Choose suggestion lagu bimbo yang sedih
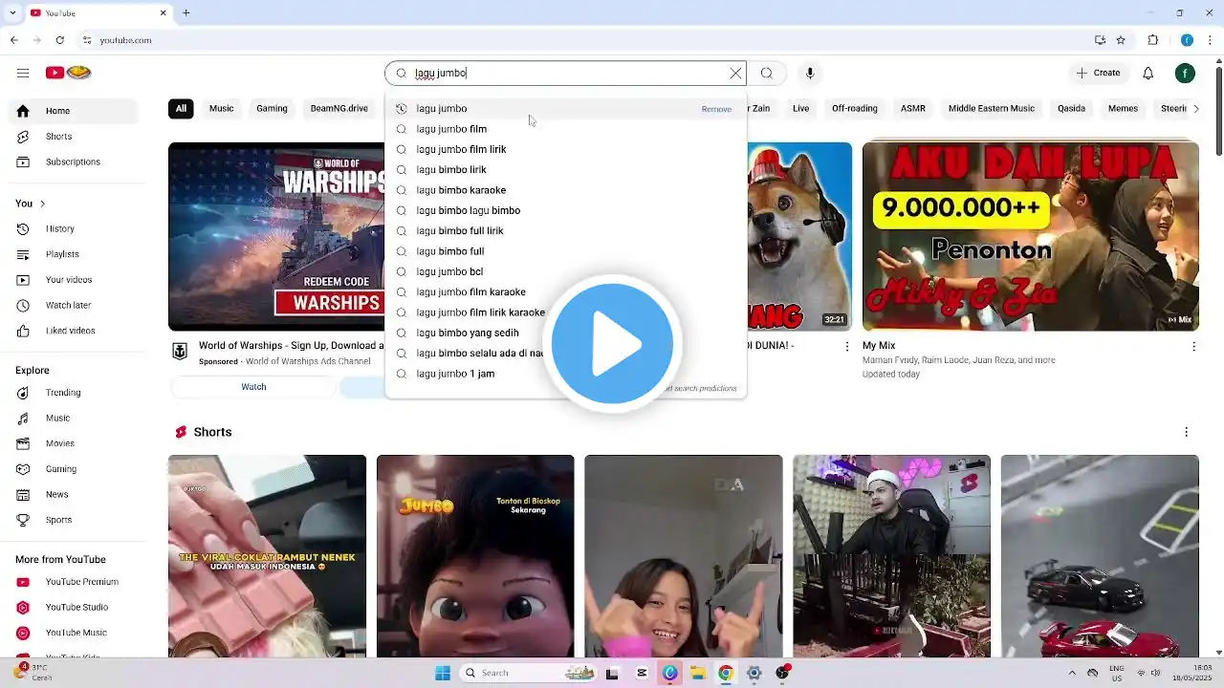 pos(565,333)
